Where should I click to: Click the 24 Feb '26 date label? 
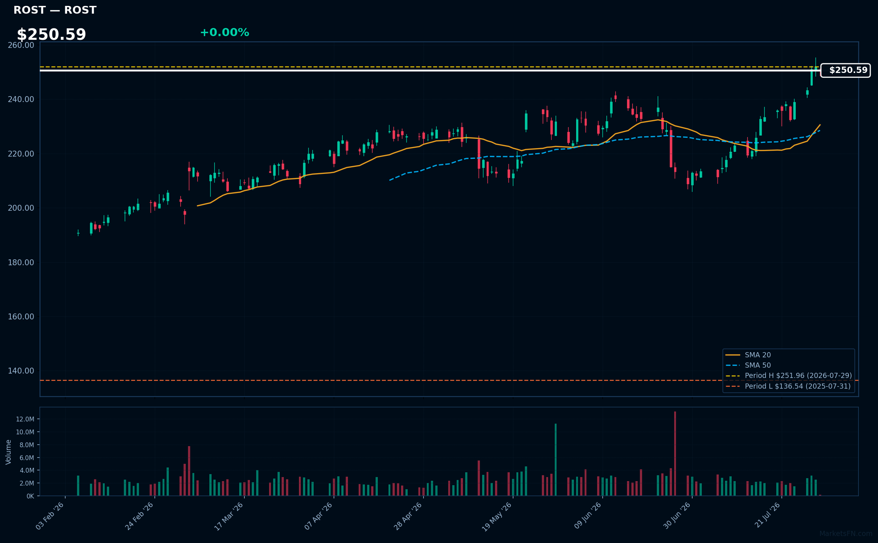pos(139,516)
